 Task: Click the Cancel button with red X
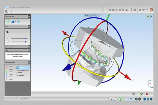tap(149, 94)
